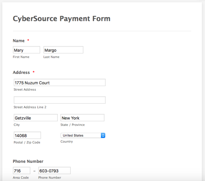Click the bold Phone Number section label
Viewport: 205px width, 181px height.
coord(28,161)
